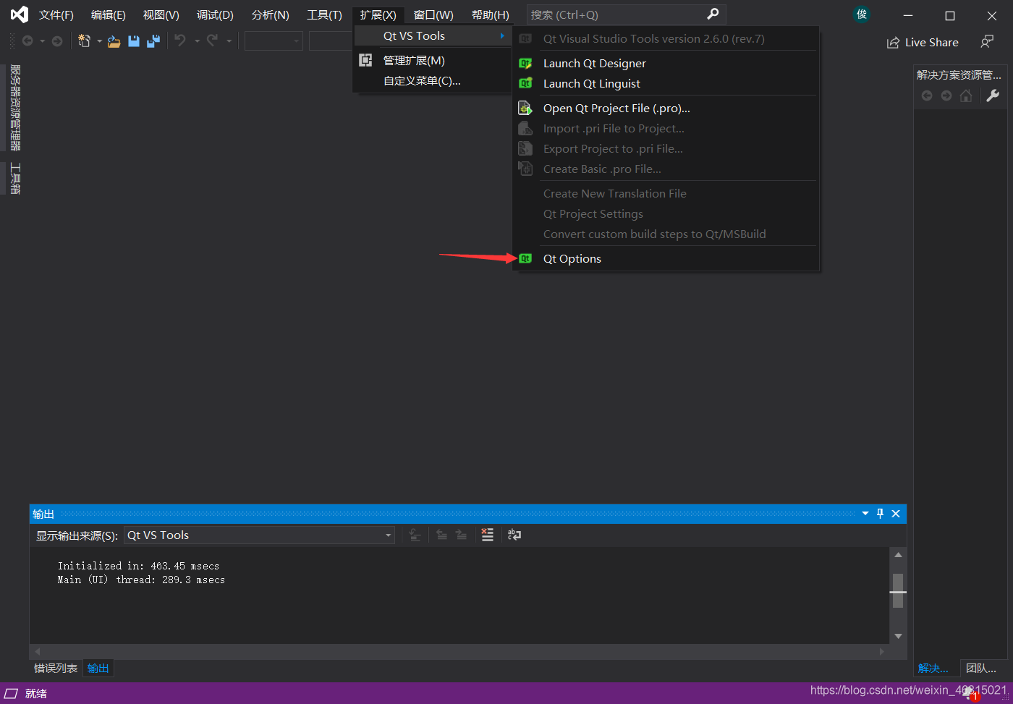Image resolution: width=1013 pixels, height=704 pixels.
Task: Switch to the 输出 tab
Action: [x=98, y=669]
